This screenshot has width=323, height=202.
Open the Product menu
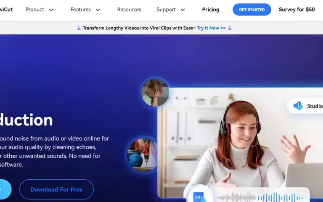[x=34, y=10]
